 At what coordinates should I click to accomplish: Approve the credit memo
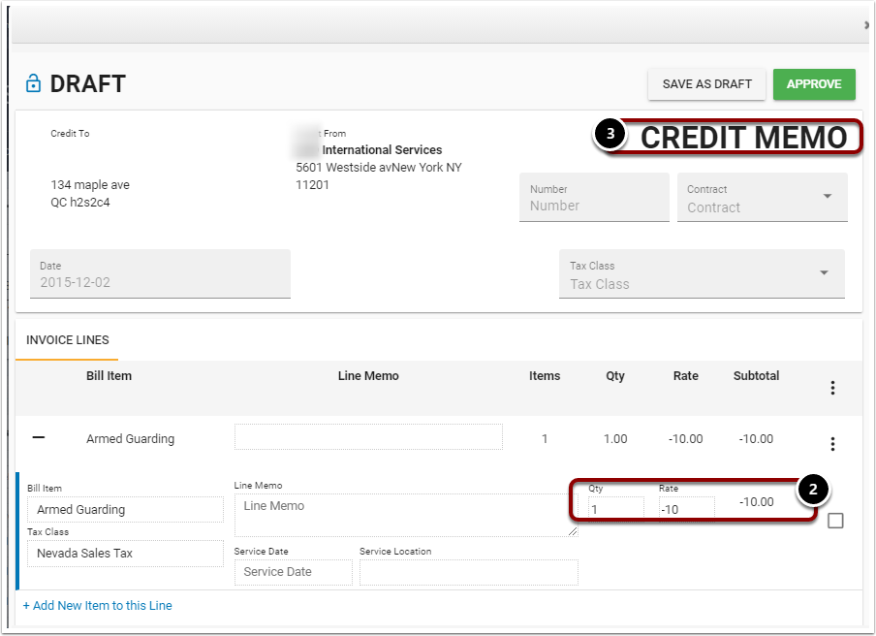click(814, 84)
